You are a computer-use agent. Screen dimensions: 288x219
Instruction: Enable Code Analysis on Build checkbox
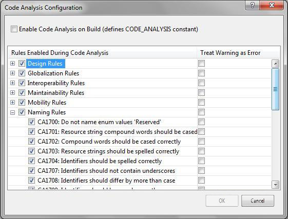14,29
